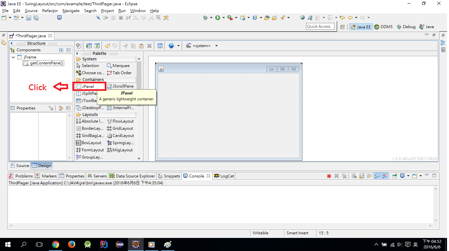Select the Selection tool in Palette
Screen dimensions: 449x251
pyautogui.click(x=87, y=66)
